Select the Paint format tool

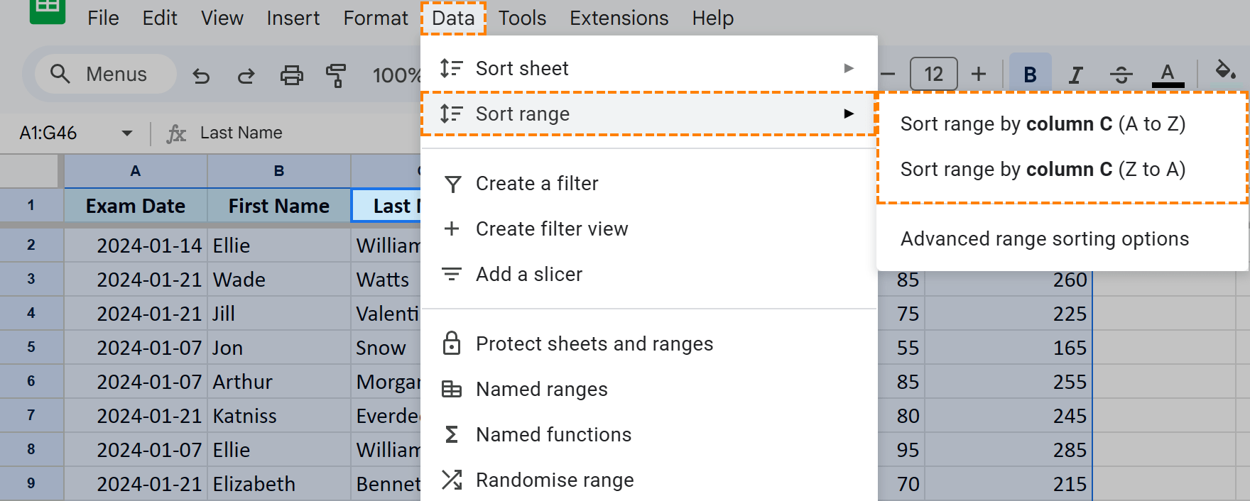(335, 75)
